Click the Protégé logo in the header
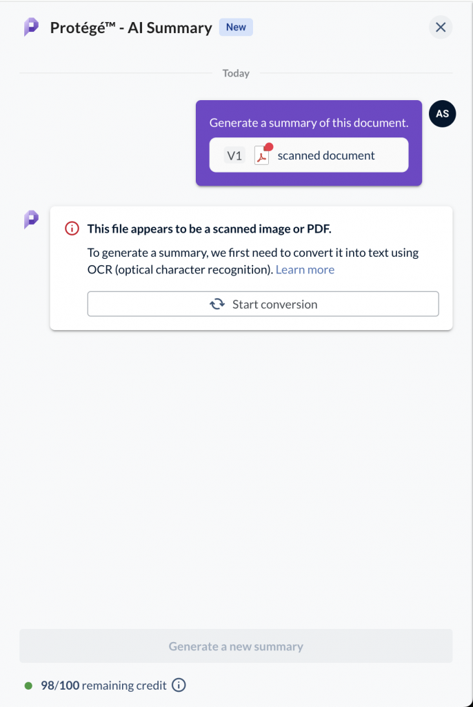Viewport: 473px width, 707px height. [32, 28]
